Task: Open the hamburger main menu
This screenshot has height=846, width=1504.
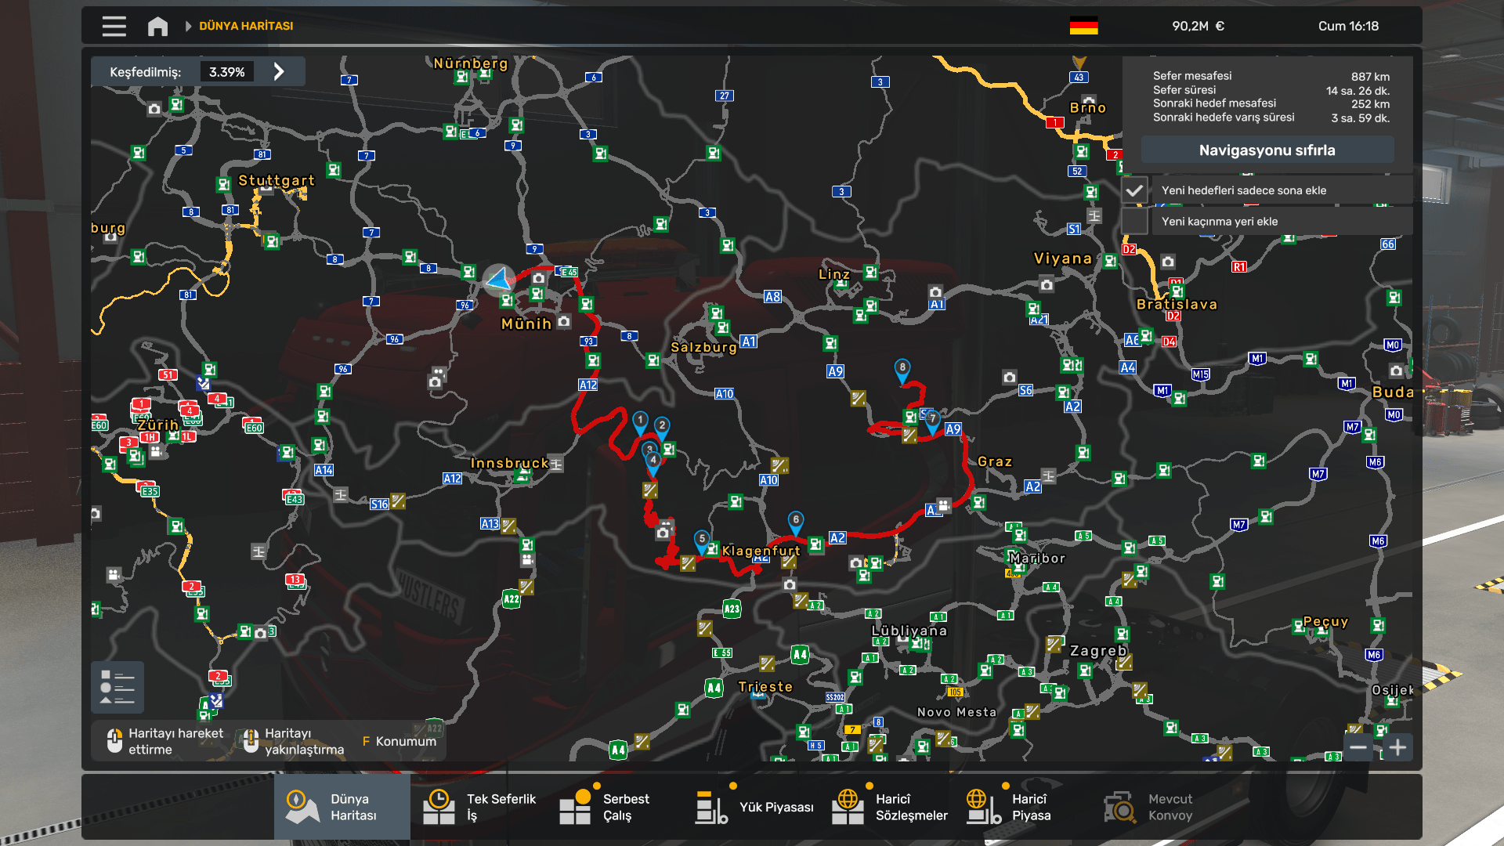Action: pyautogui.click(x=114, y=26)
